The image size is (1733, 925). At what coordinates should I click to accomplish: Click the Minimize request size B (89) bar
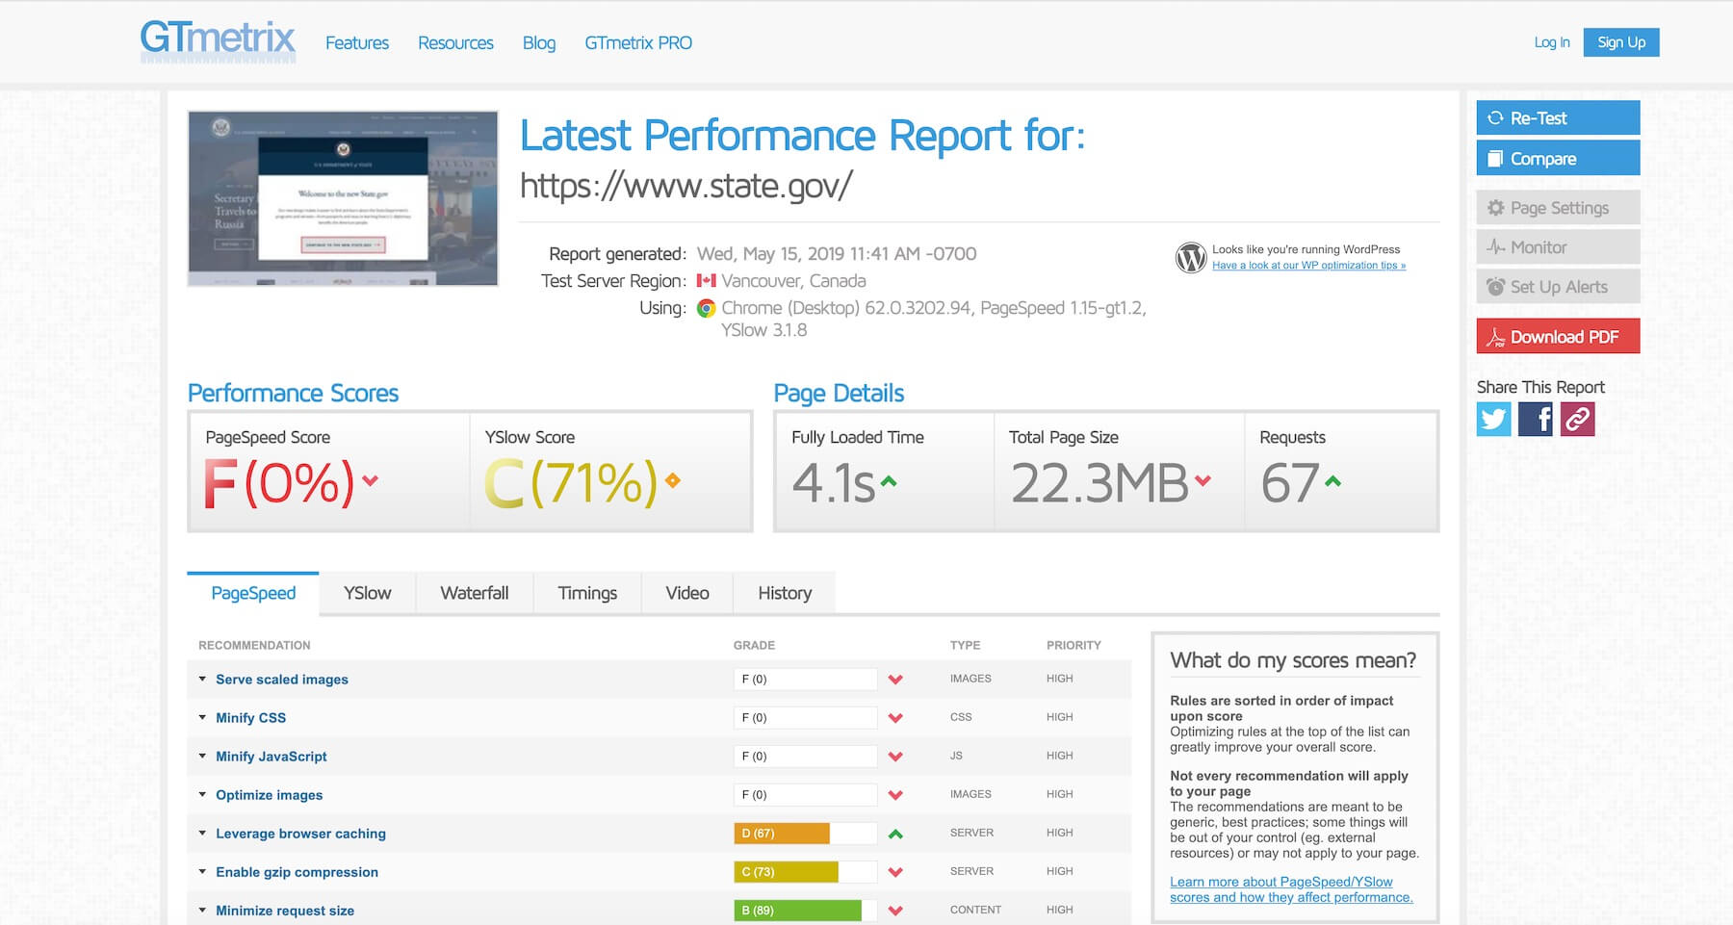805,911
